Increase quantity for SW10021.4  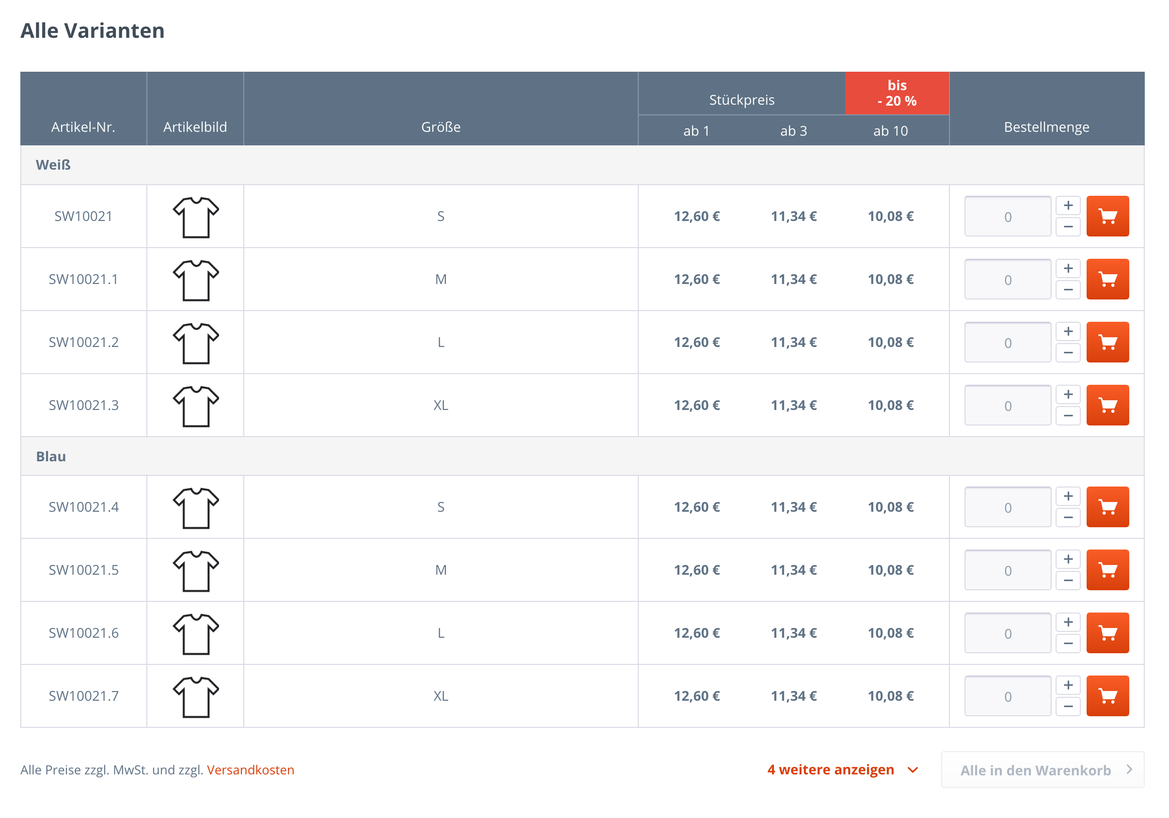click(1068, 496)
